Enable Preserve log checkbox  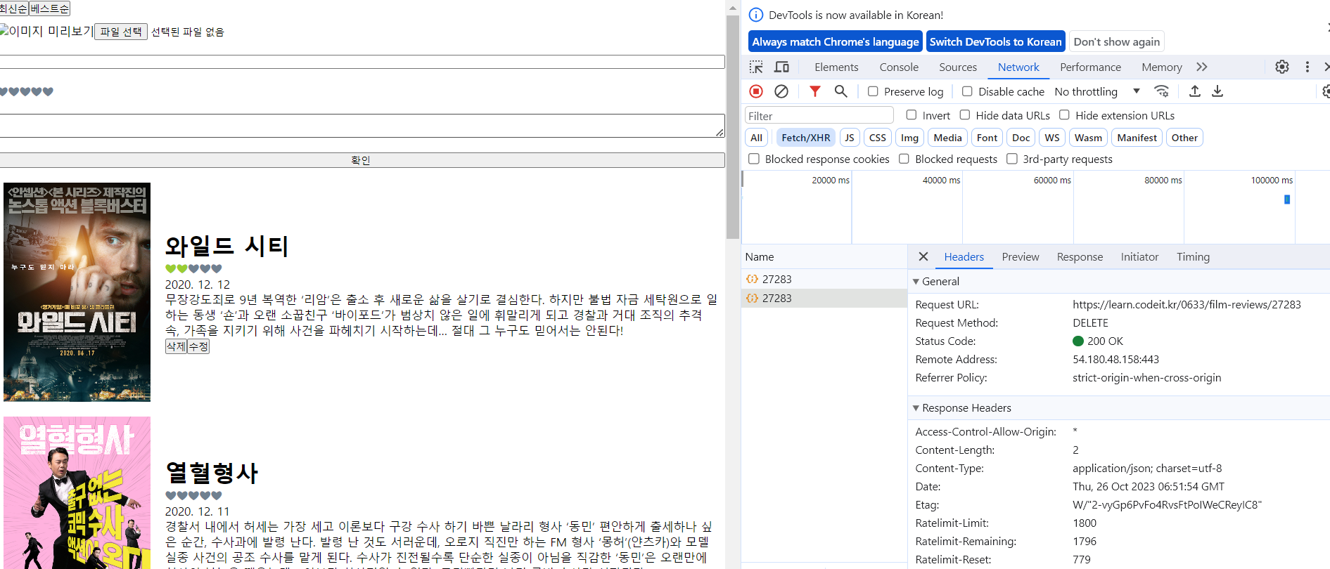(x=873, y=91)
